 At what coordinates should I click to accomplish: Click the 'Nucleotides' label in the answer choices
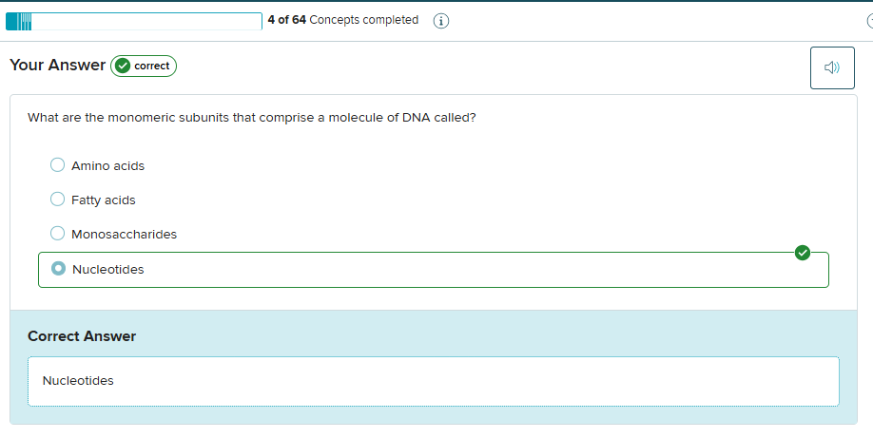click(x=107, y=270)
